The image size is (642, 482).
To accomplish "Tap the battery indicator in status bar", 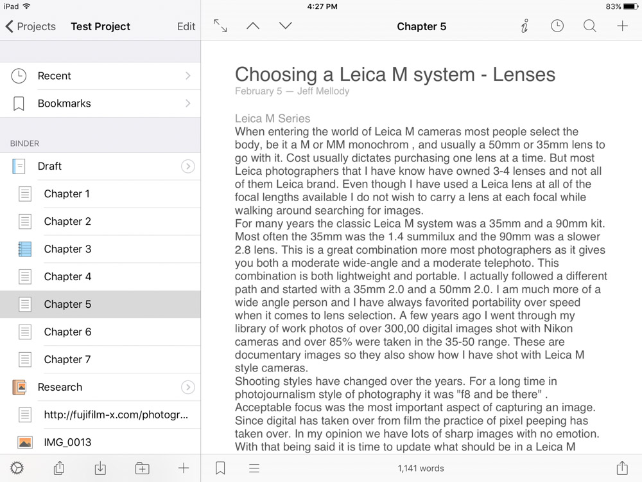I will click(630, 6).
